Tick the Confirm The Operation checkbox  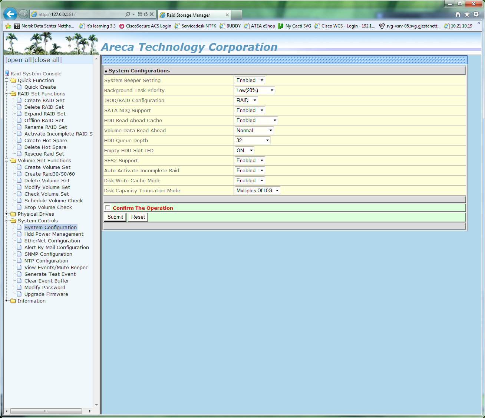click(x=108, y=208)
